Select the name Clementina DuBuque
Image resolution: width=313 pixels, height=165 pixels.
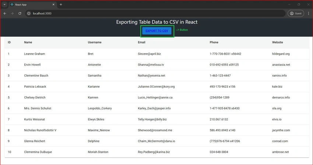38,152
